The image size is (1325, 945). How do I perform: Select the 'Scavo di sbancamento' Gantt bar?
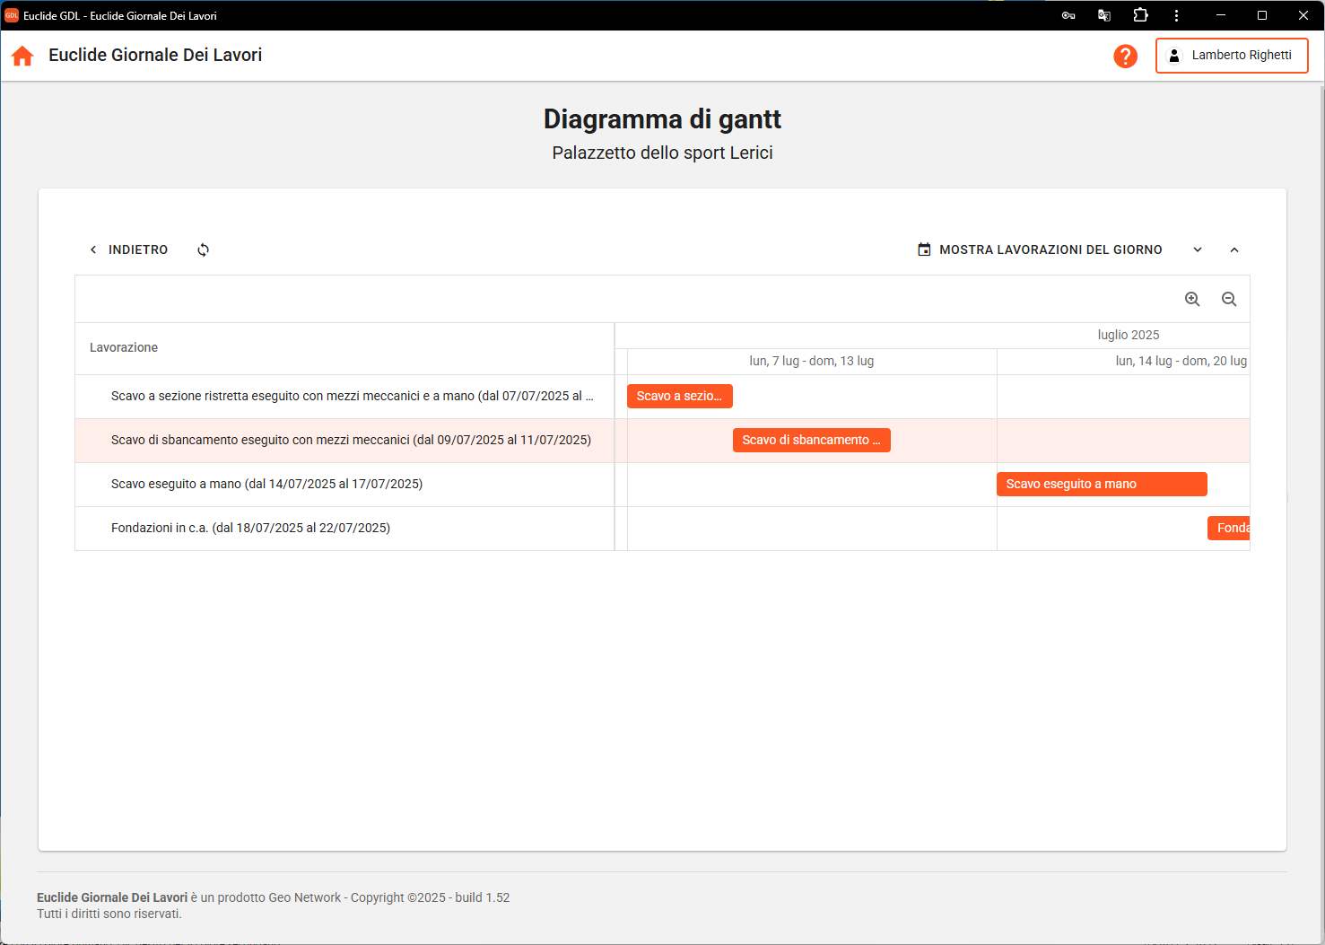click(x=811, y=440)
